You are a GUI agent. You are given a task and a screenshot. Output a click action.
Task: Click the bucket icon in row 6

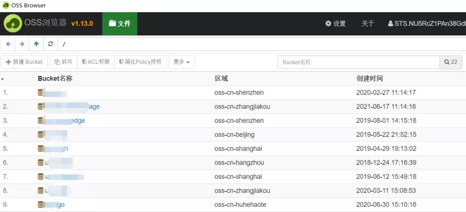tap(41, 162)
